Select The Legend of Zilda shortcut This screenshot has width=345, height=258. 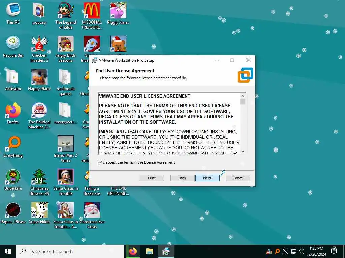[66, 16]
